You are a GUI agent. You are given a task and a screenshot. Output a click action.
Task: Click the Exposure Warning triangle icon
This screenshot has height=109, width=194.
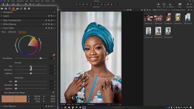click(x=170, y=4)
